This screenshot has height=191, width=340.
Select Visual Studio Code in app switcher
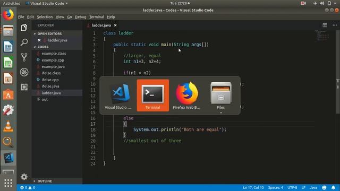(x=118, y=95)
